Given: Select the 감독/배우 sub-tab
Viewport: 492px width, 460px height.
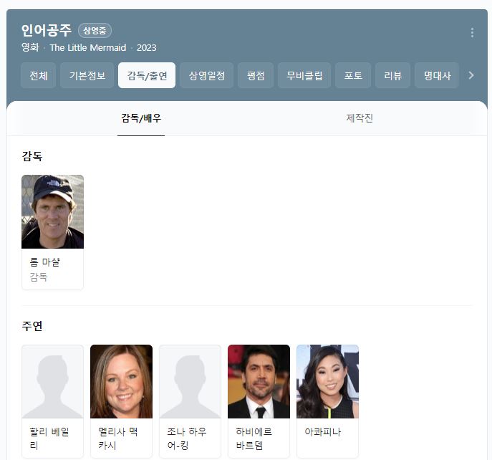Looking at the screenshot, I should tap(141, 118).
